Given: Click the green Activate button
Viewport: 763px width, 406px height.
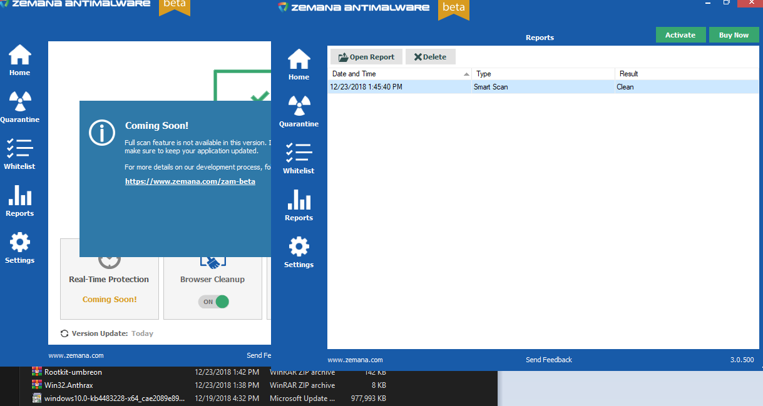Looking at the screenshot, I should 680,35.
